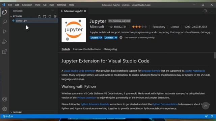Open the Python Documentation link

[165, 104]
